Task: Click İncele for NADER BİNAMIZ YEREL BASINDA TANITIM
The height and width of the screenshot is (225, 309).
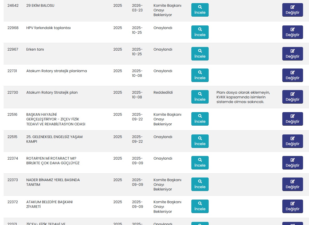Action: click(x=200, y=184)
